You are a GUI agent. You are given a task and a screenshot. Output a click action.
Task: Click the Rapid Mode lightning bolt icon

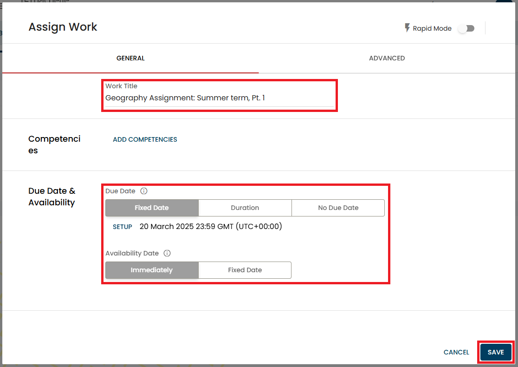coord(408,28)
